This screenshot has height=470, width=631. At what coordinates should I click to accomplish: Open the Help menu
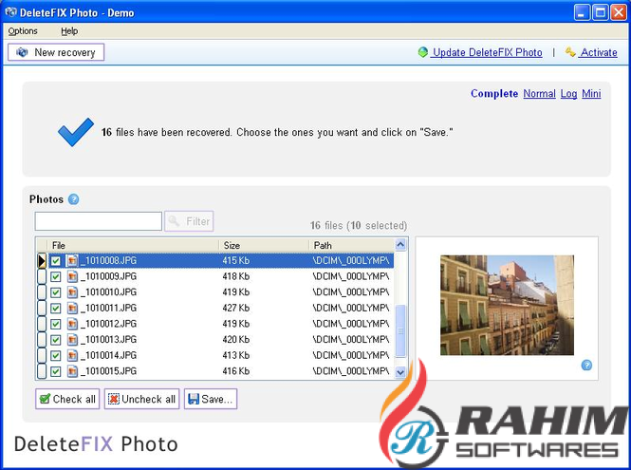(x=69, y=31)
